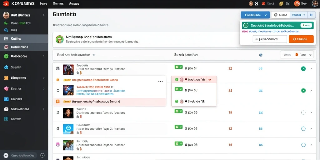Click the blue puzzle-piece sidebar icon
Image resolution: width=320 pixels, height=160 pixels.
pyautogui.click(x=6, y=67)
